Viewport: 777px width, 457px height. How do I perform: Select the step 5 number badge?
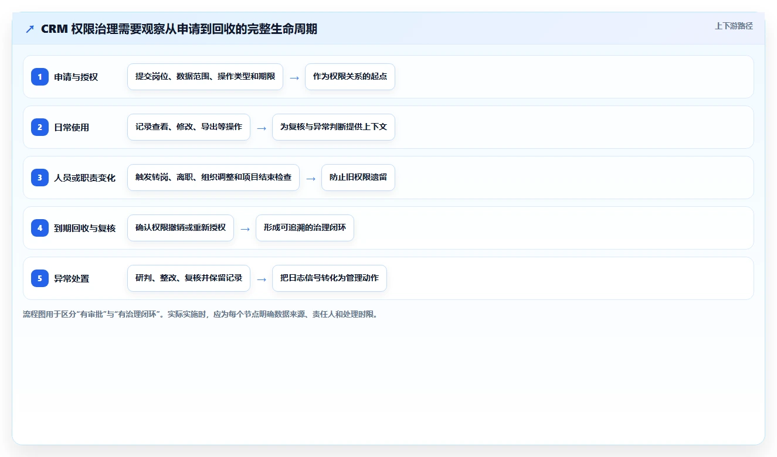tap(40, 278)
